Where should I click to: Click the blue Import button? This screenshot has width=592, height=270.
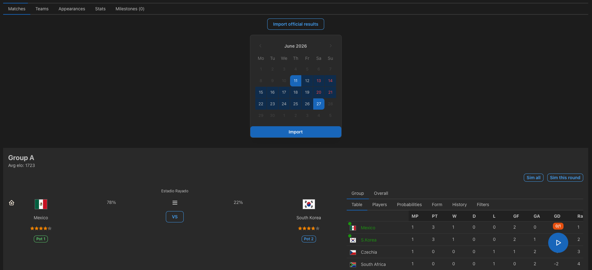point(296,132)
